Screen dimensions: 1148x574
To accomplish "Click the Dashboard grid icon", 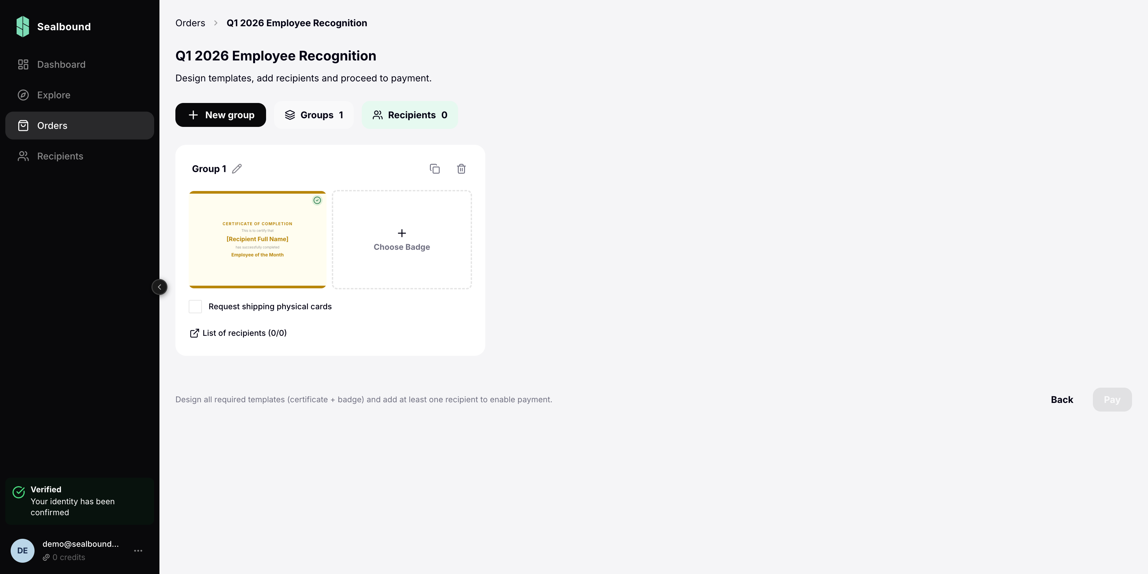I will 23,65.
